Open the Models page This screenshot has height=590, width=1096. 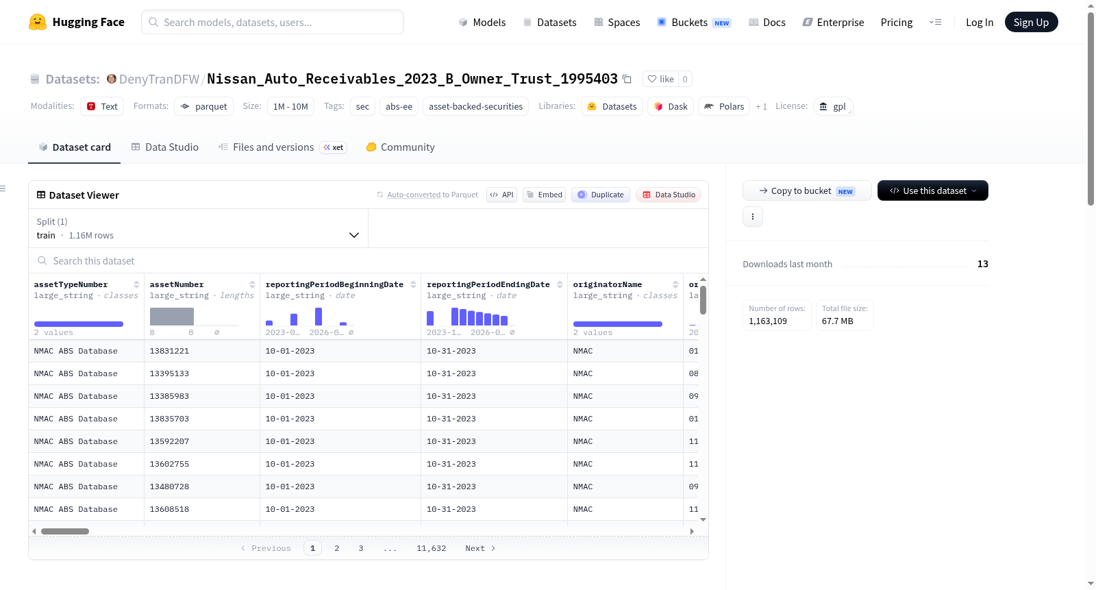point(482,22)
